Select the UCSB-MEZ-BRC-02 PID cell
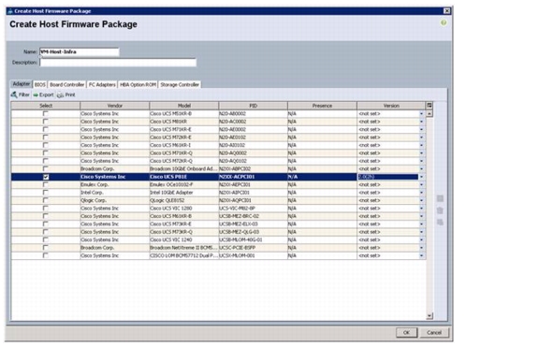 tap(253, 216)
